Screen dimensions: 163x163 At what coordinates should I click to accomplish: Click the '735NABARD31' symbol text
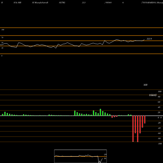click(x=149, y=3)
